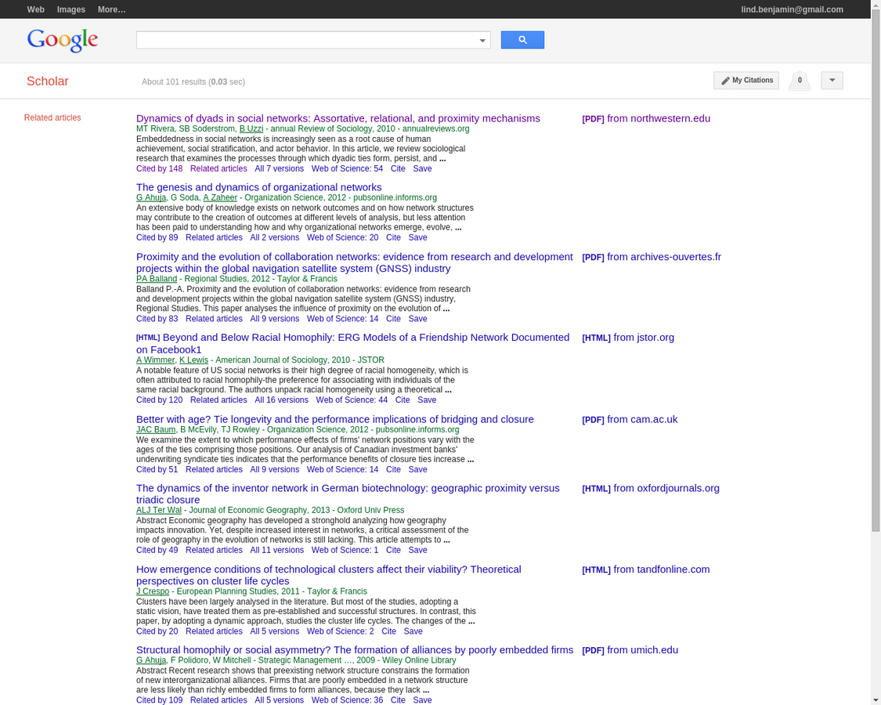
Task: Switch to Images in the top bar
Action: coord(71,9)
